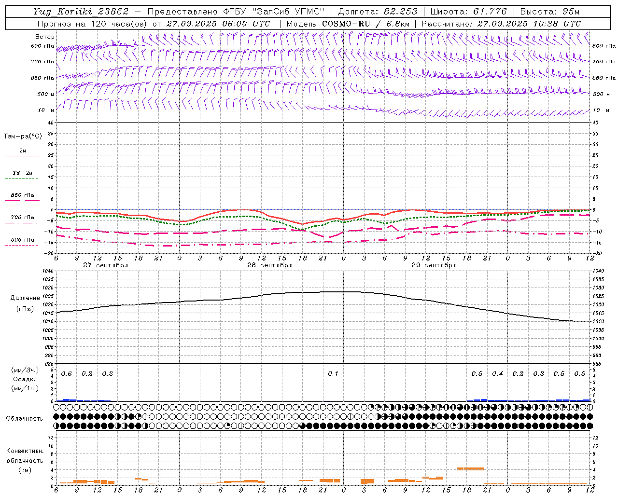Click the Долгота: 82.253 value
The height and width of the screenshot is (494, 618).
point(378,12)
